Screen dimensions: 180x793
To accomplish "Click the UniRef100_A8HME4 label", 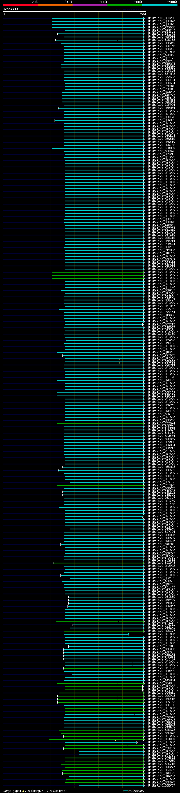I will [161, 108].
